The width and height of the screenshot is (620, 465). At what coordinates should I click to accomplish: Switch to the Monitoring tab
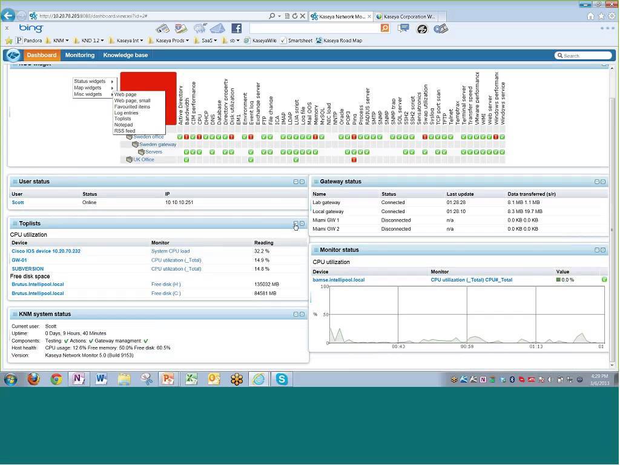click(x=79, y=55)
